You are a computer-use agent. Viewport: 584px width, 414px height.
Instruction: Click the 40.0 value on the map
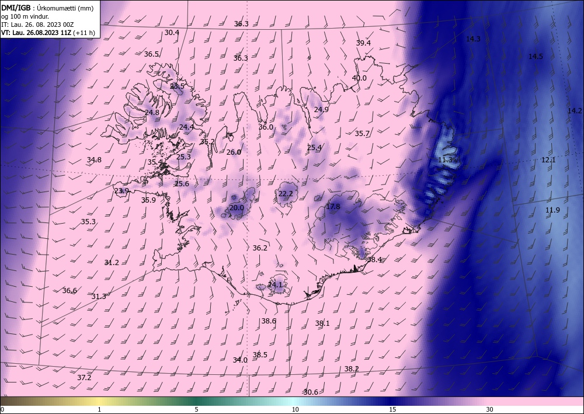(359, 78)
